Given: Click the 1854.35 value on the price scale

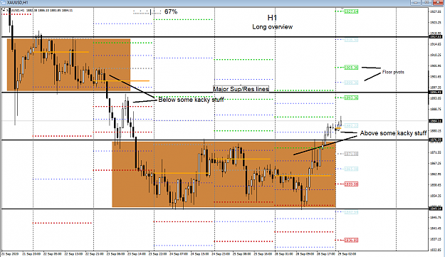Looking at the screenshot, I should 436,196.
